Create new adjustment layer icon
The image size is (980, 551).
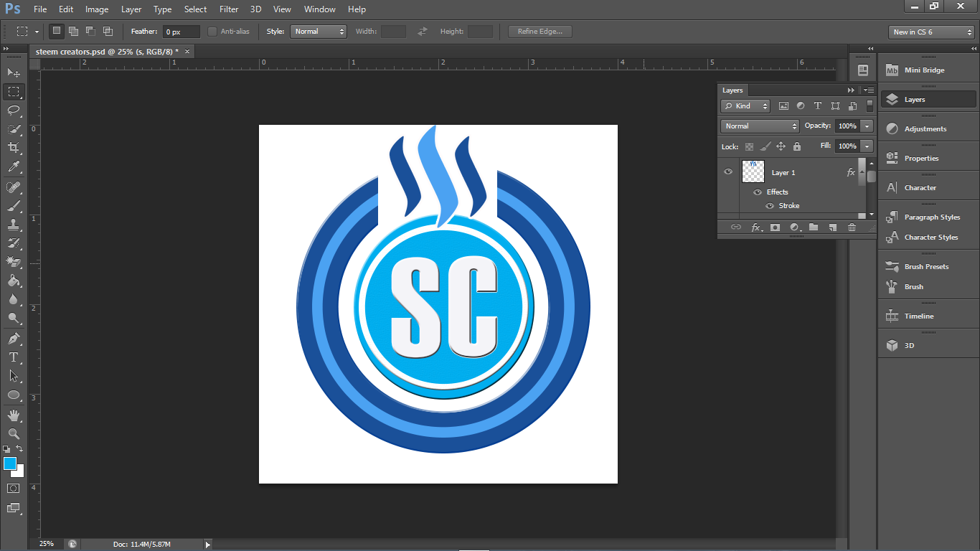(795, 227)
